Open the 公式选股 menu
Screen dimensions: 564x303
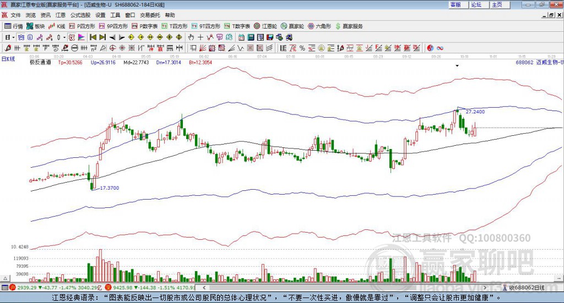click(x=80, y=15)
